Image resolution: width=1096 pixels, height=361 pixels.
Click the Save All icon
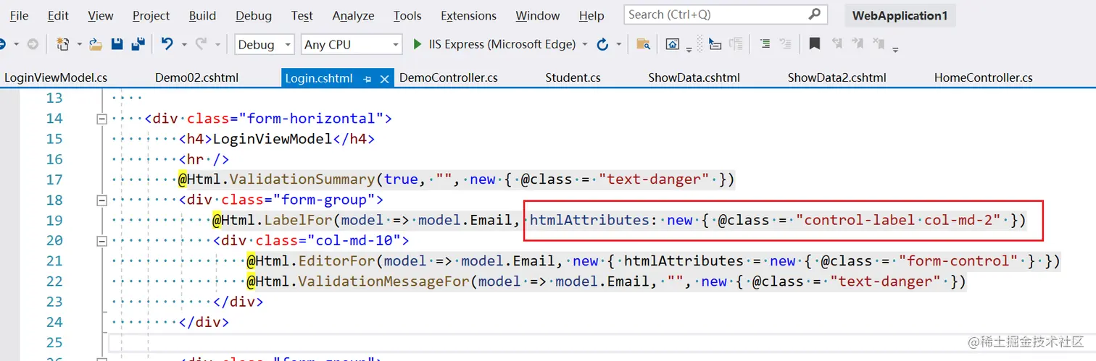coord(138,44)
